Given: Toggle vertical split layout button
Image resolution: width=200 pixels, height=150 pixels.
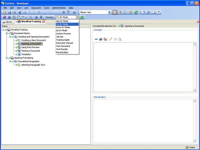Looking at the screenshot, I should click(124, 12).
